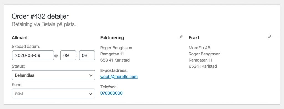Click the chevron arrow in Kund field
Viewport: 284px width, 109px height.
(x=91, y=94)
